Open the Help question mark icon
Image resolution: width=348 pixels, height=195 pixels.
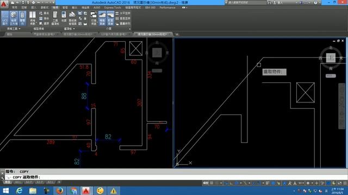(315, 3)
